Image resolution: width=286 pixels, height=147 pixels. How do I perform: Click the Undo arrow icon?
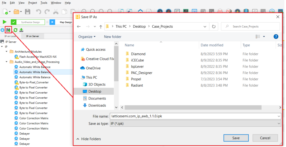pos(38,12)
